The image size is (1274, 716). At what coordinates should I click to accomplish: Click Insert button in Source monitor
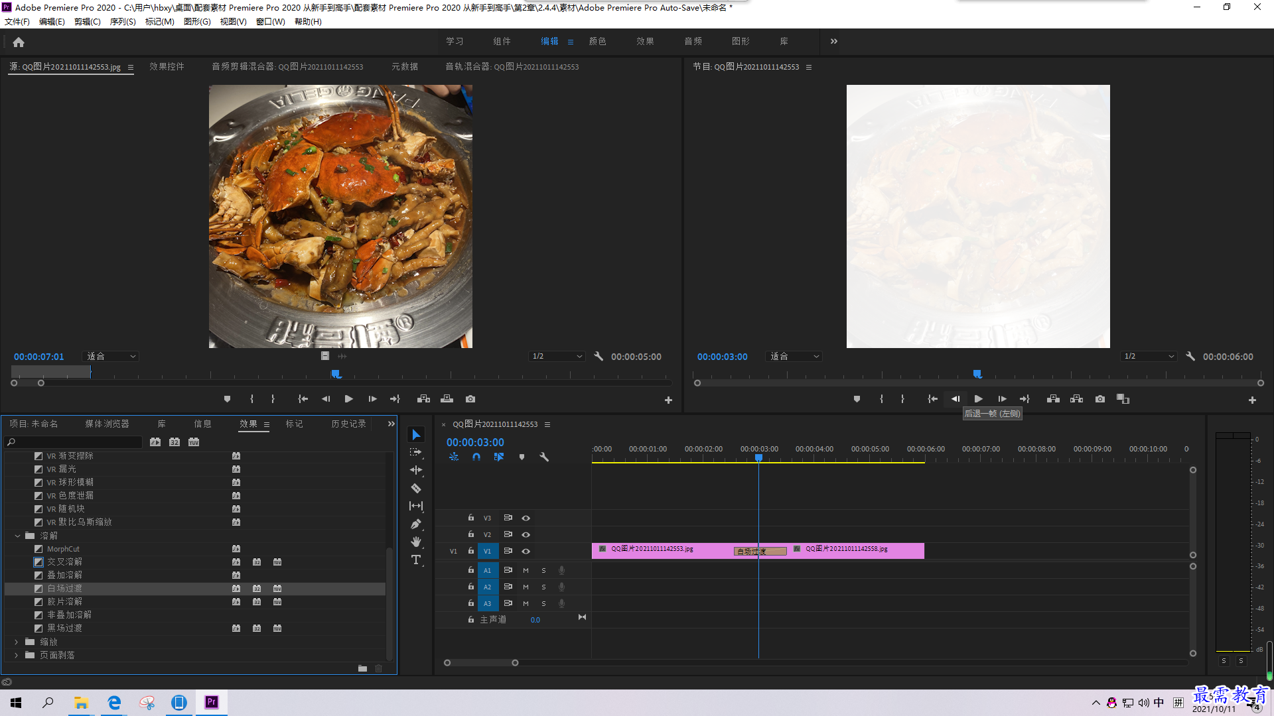[423, 399]
